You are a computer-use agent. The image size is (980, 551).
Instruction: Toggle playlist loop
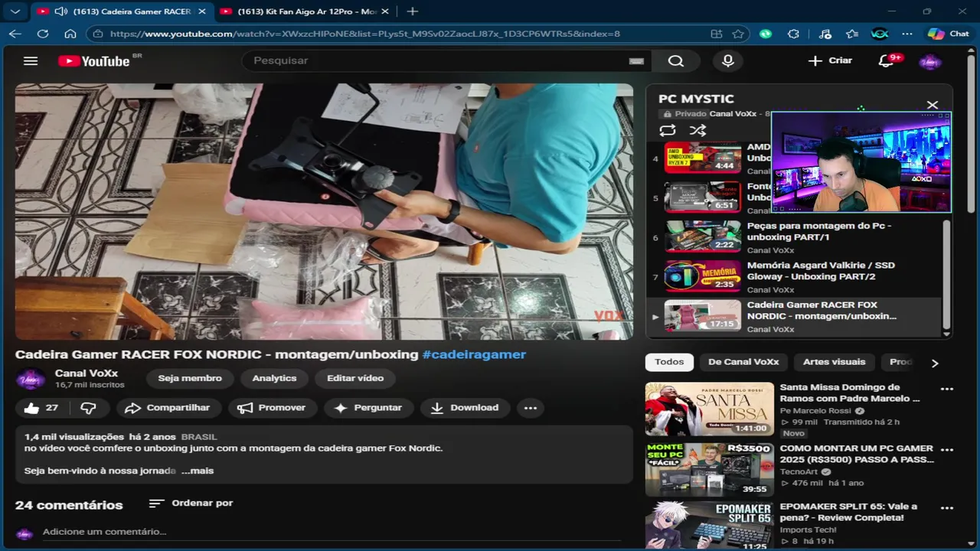[x=668, y=130]
